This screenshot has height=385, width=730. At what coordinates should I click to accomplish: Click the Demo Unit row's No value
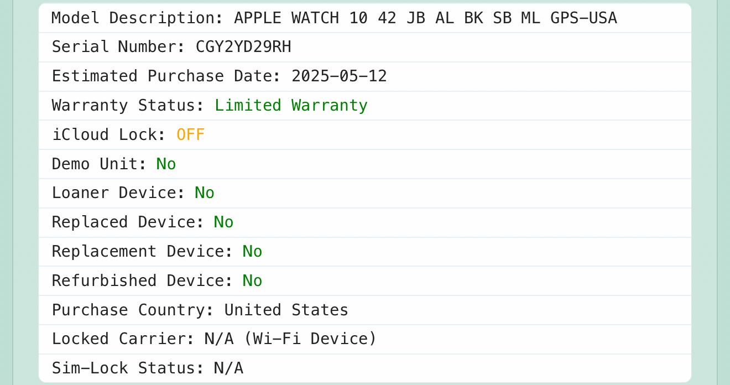(x=166, y=164)
